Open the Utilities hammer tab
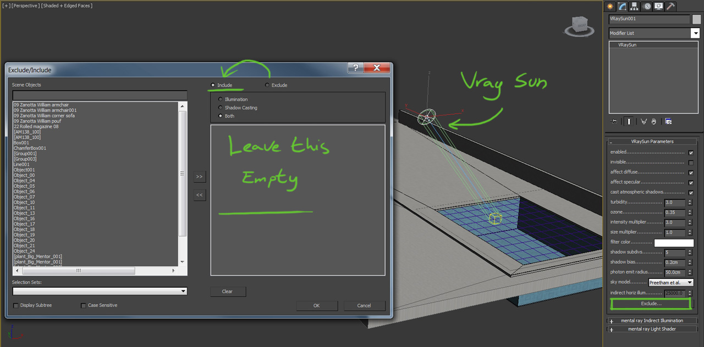The image size is (704, 347). coord(670,7)
